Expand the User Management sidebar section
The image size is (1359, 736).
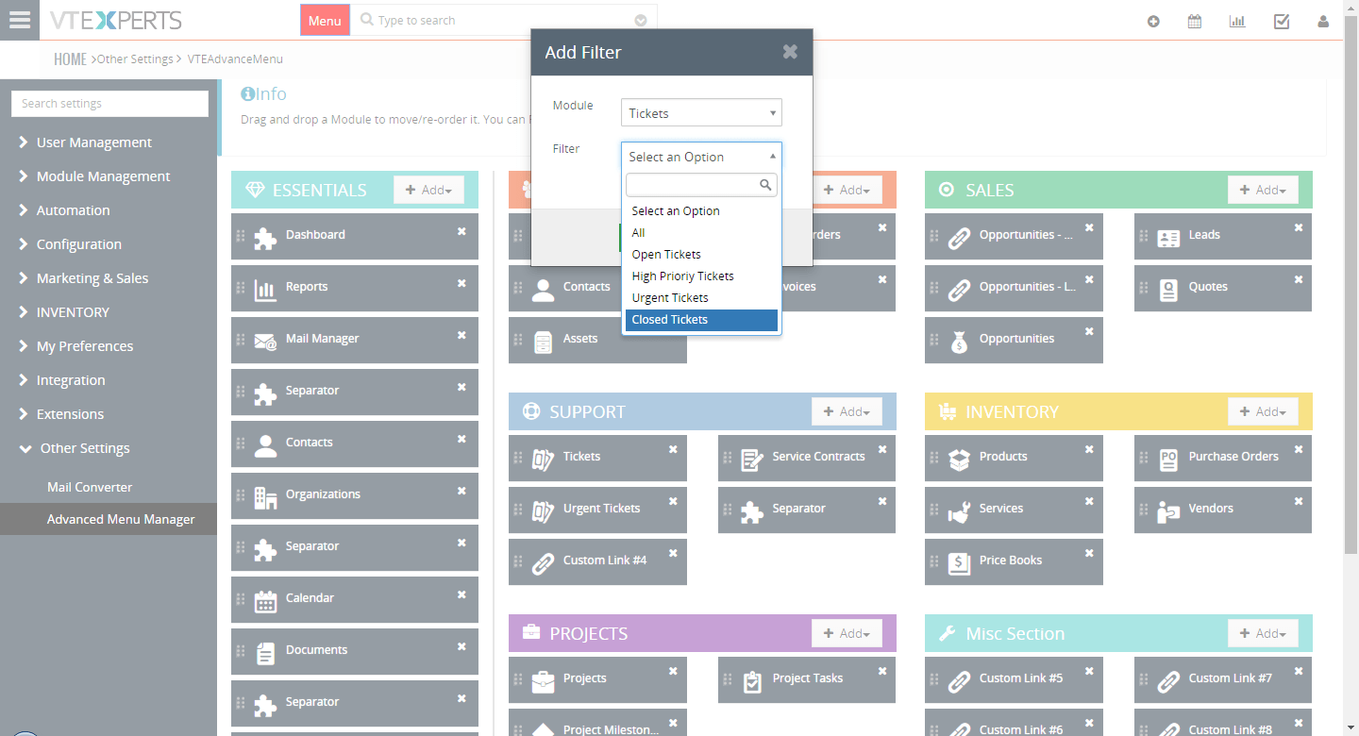[92, 142]
